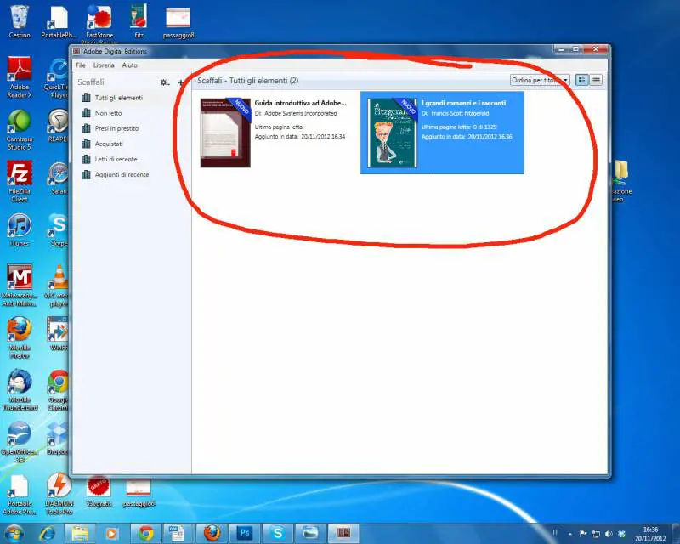
Task: Click the author text Francis Scott Fitzgerald
Action: coord(460,113)
